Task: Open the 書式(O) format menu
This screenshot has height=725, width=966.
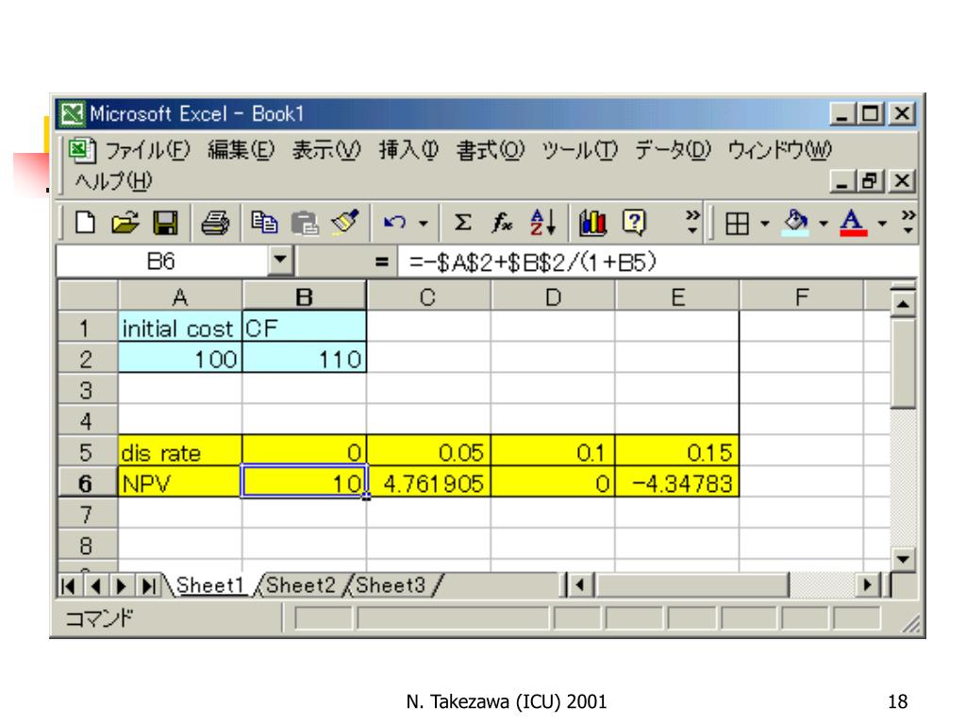Action: click(x=491, y=150)
